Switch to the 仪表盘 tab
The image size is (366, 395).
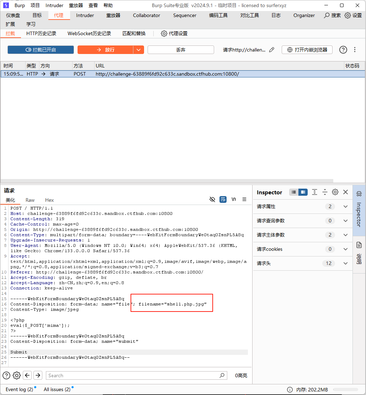(x=13, y=15)
